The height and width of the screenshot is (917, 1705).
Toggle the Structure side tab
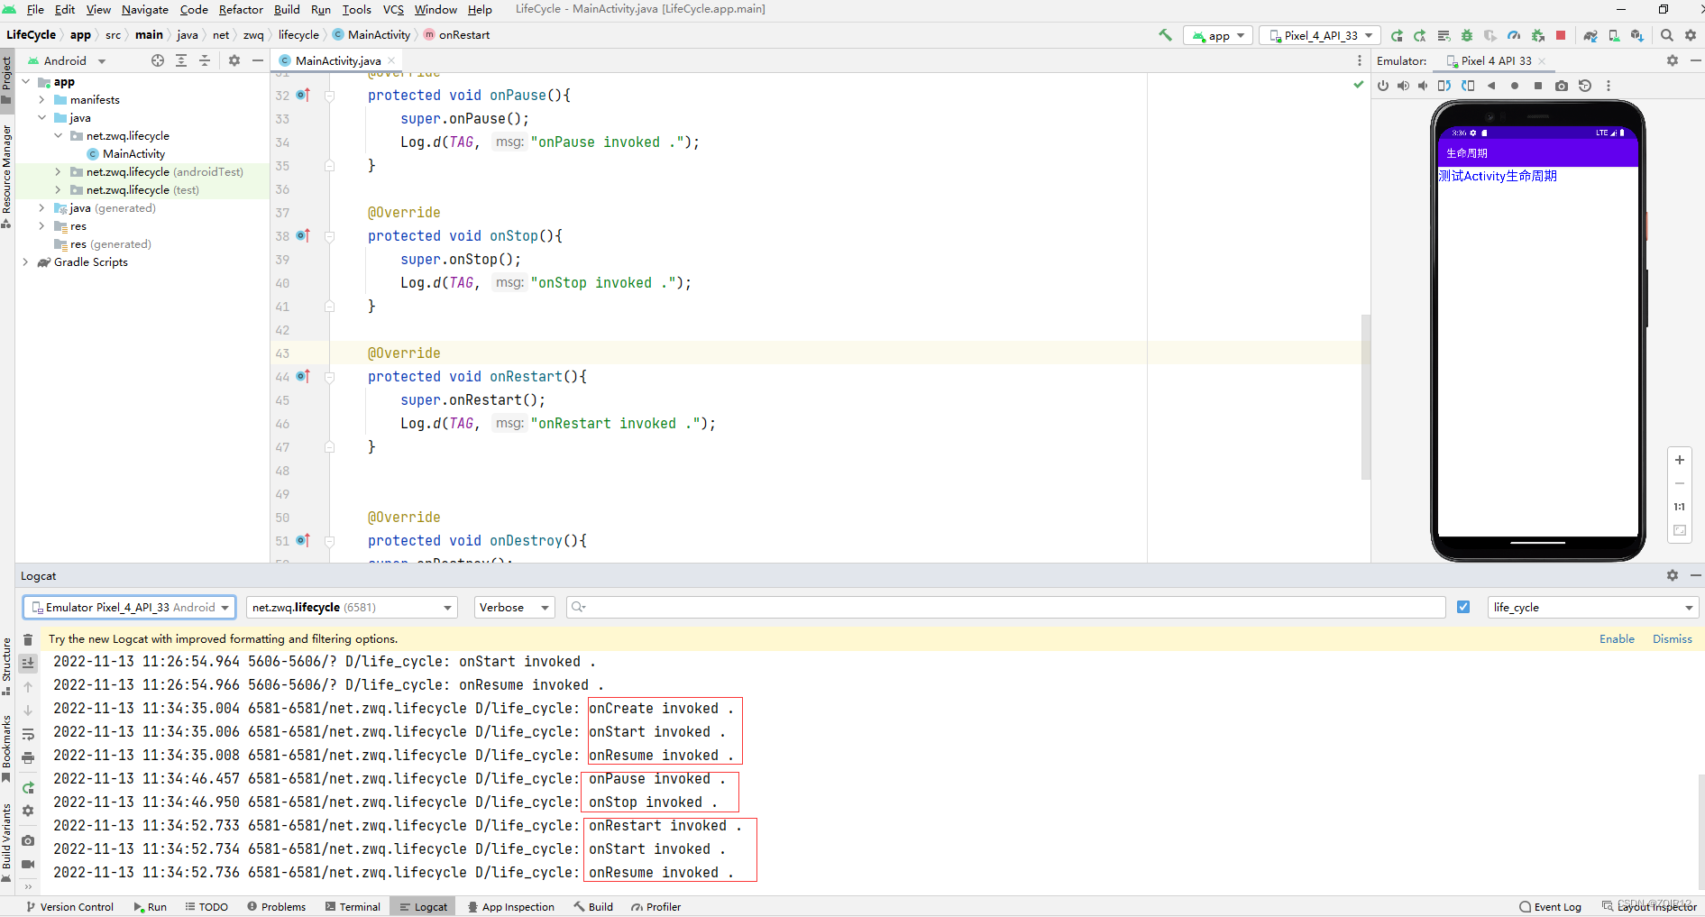click(x=7, y=665)
